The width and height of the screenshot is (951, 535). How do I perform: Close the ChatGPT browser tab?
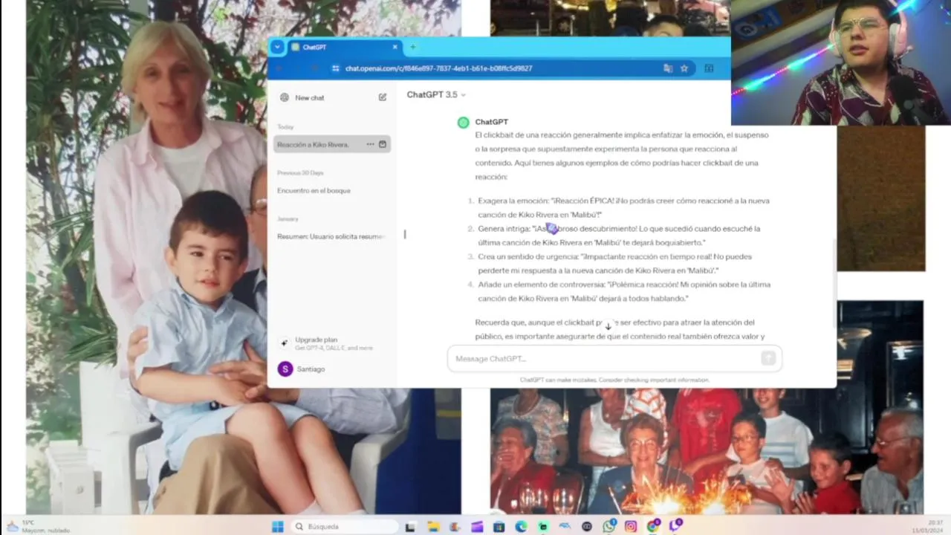pos(395,47)
